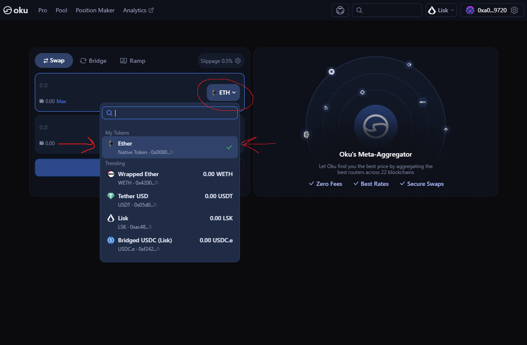Click the Max balance link
This screenshot has height=345, width=527.
click(61, 101)
